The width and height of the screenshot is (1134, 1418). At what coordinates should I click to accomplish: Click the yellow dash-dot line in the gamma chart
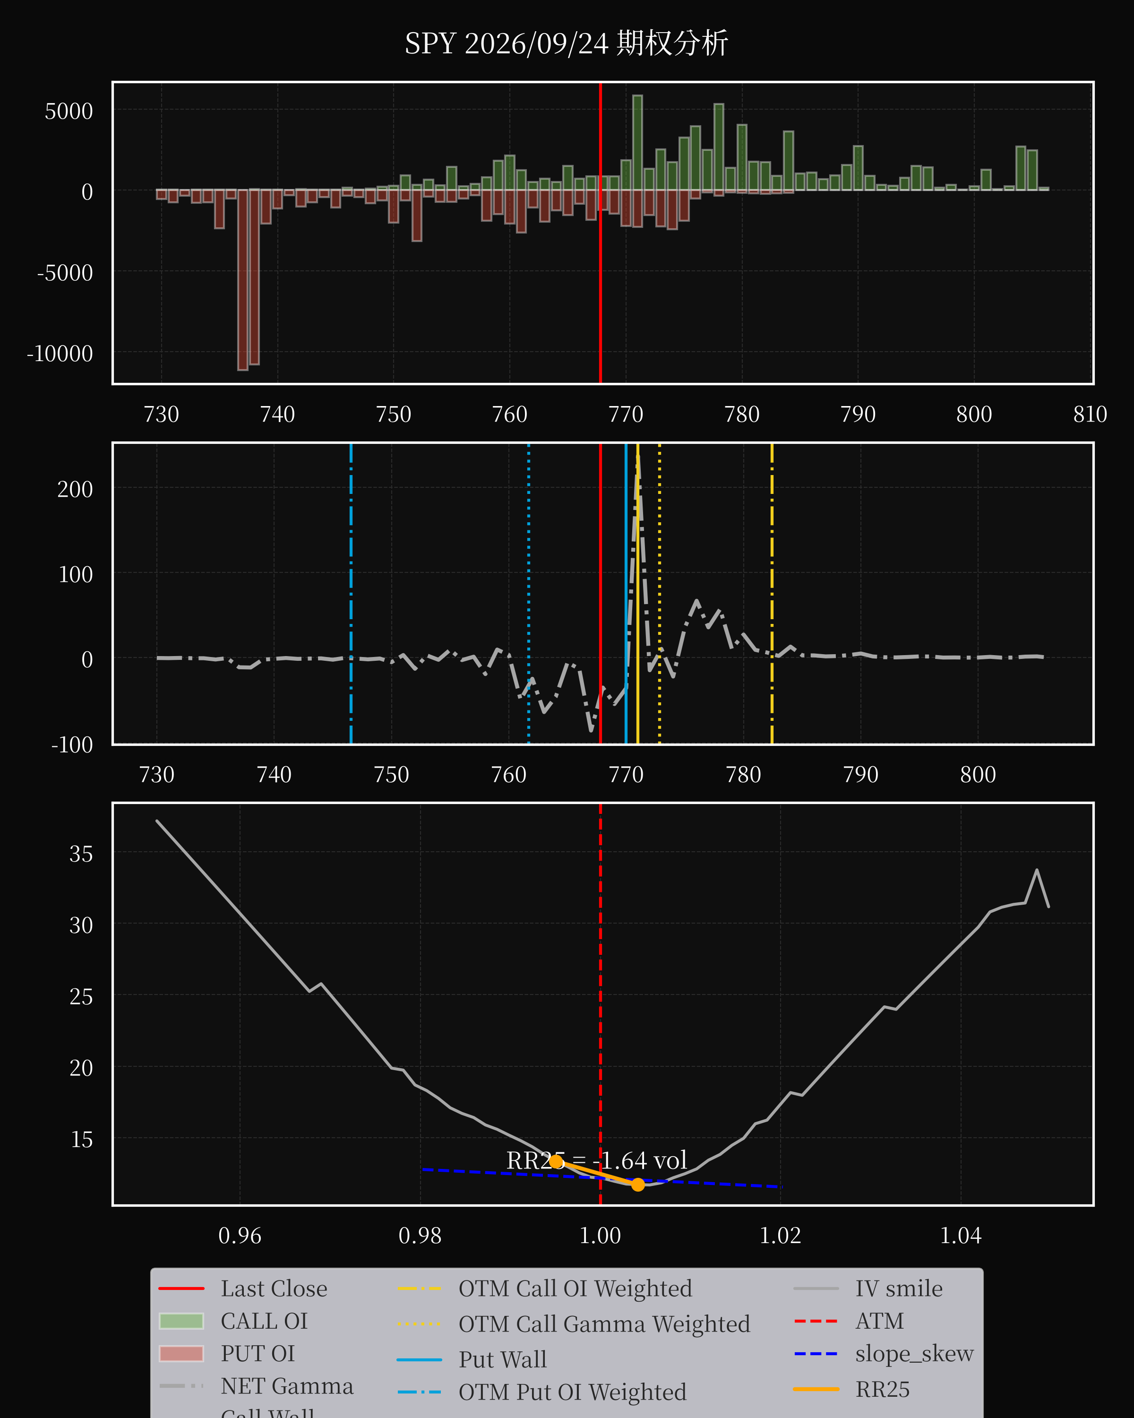tap(772, 593)
